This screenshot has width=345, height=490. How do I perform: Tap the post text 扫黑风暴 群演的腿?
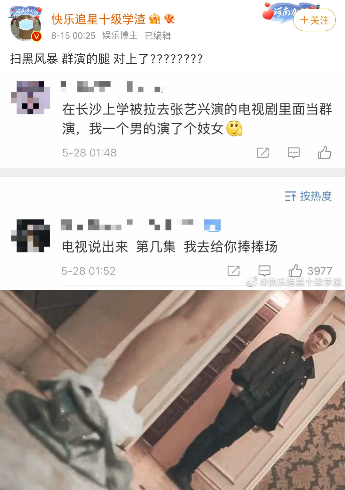[60, 59]
